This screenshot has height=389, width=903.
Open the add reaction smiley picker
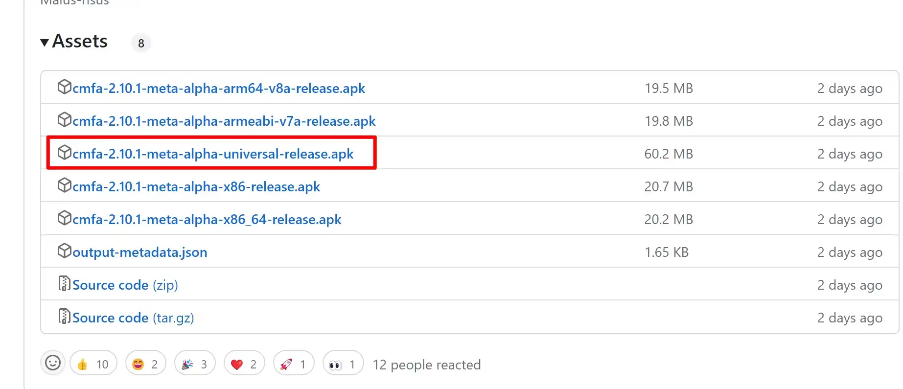point(53,363)
